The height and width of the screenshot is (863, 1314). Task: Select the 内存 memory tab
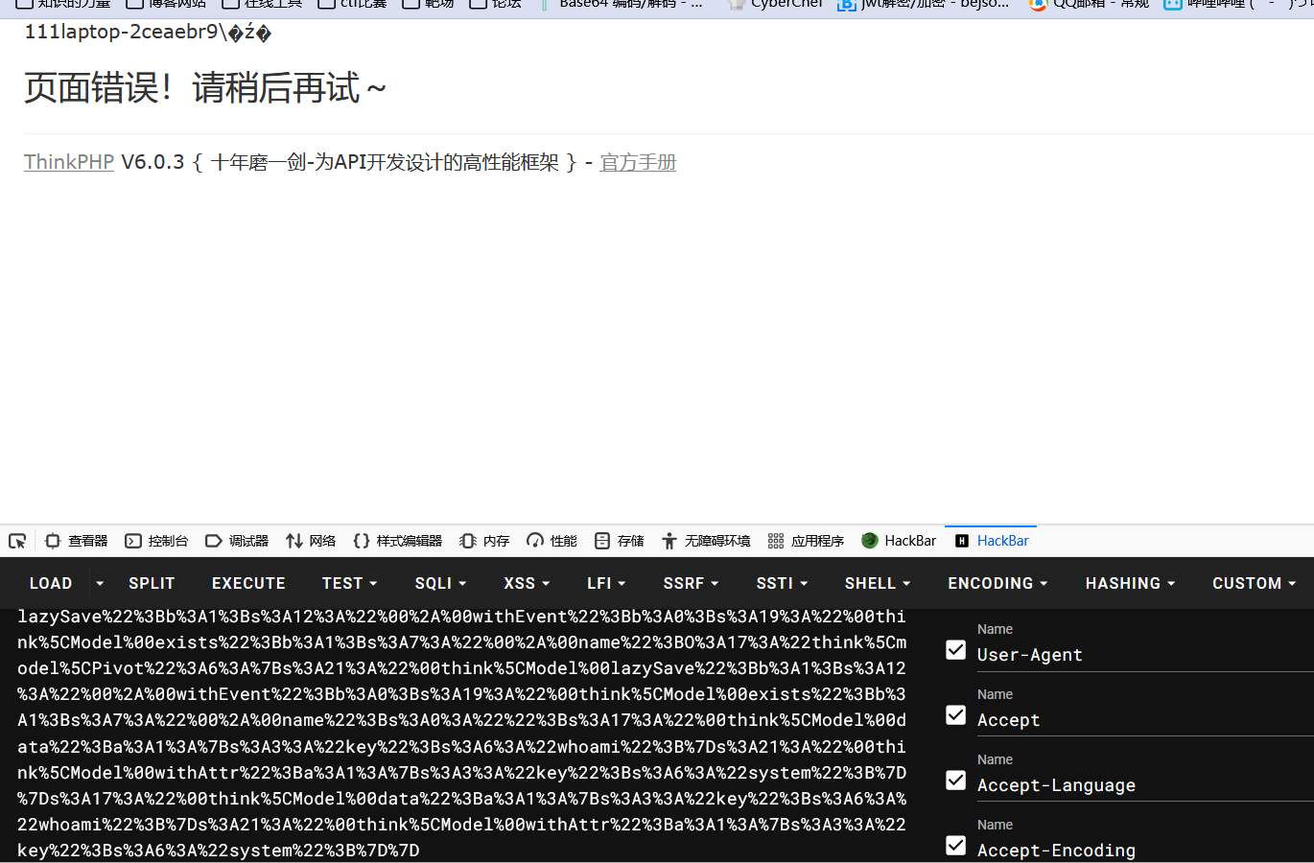(485, 541)
